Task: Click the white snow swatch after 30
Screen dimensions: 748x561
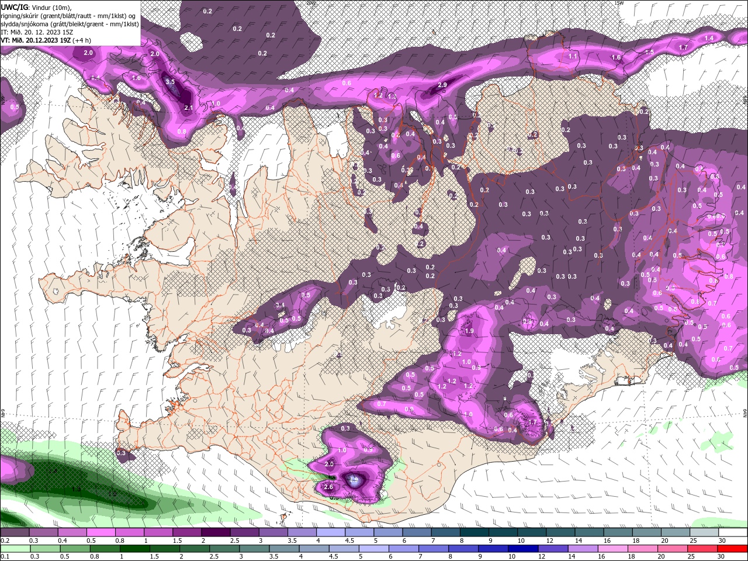Action: click(732, 532)
